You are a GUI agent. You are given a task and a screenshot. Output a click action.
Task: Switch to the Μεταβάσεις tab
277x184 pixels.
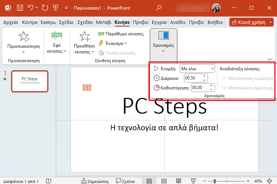(103, 22)
